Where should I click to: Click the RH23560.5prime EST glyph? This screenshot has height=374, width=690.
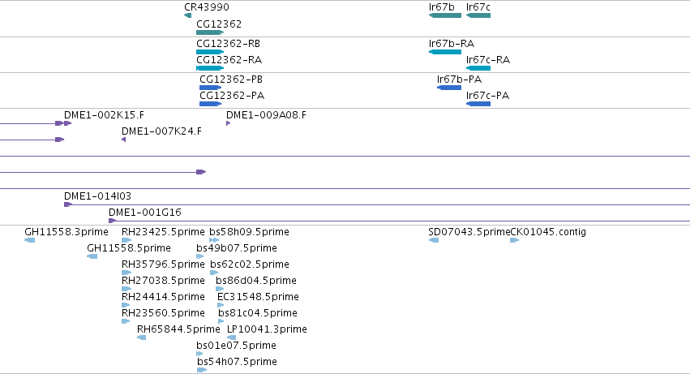point(126,321)
